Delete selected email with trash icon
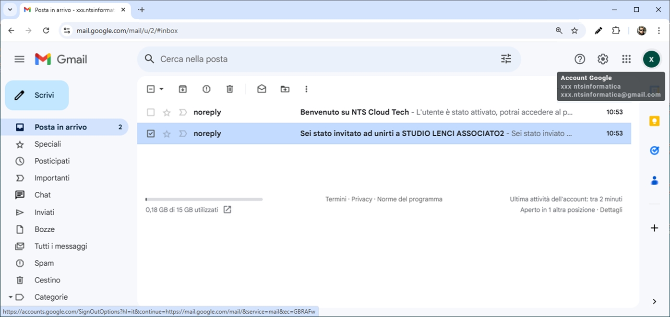The height and width of the screenshot is (317, 670). pos(230,89)
